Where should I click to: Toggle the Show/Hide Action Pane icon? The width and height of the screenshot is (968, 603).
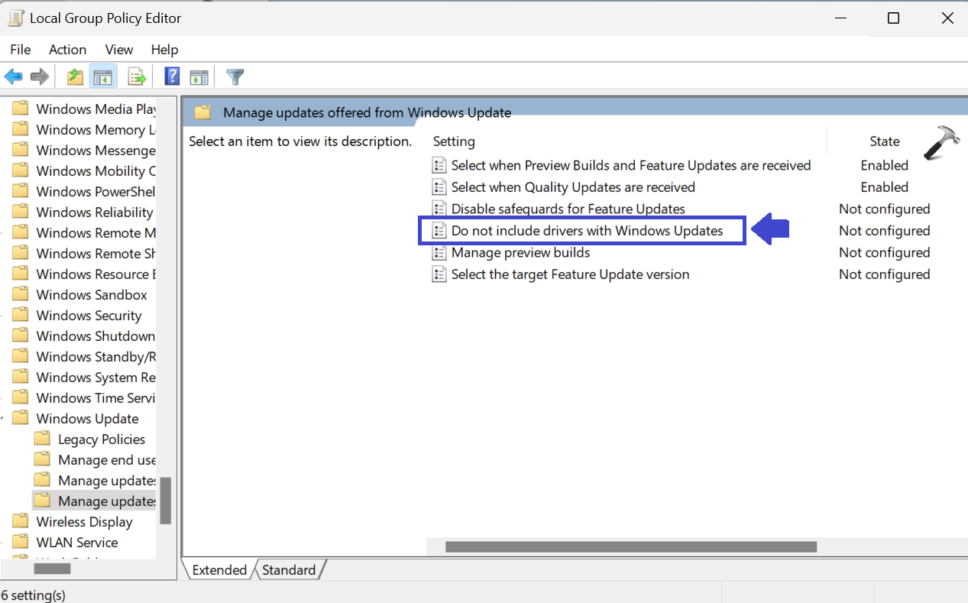199,76
